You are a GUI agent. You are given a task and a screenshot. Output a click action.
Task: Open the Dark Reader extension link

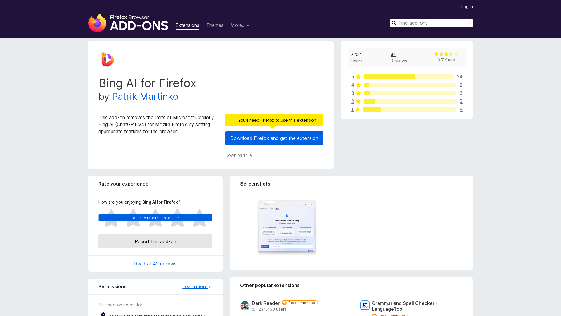coord(266,303)
